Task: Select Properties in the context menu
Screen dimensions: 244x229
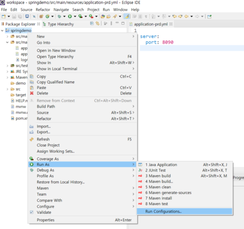Action: [46, 220]
